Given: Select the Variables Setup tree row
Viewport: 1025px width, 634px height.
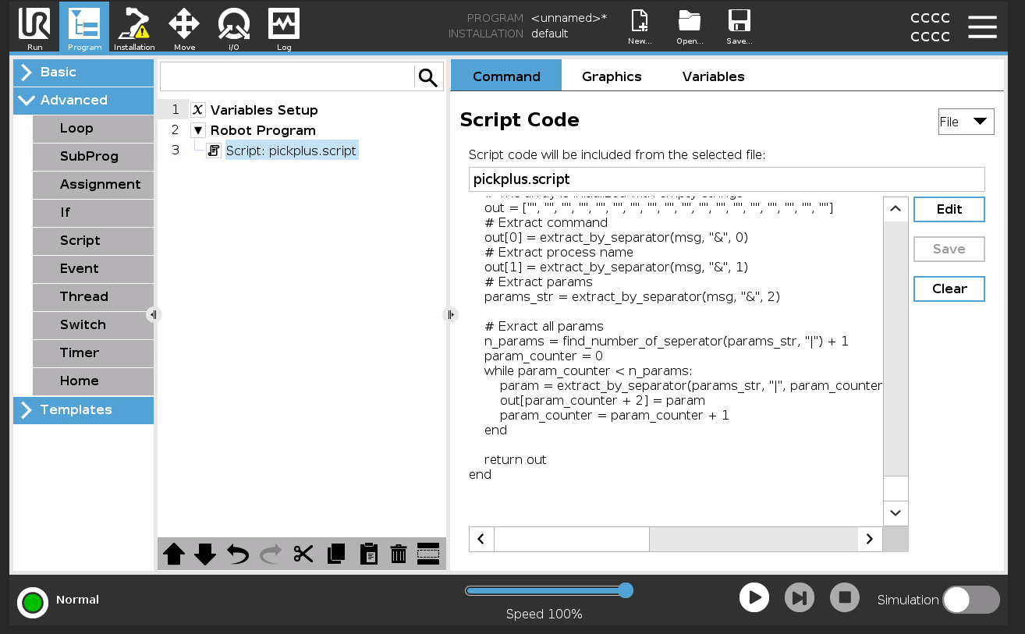Looking at the screenshot, I should (x=301, y=110).
